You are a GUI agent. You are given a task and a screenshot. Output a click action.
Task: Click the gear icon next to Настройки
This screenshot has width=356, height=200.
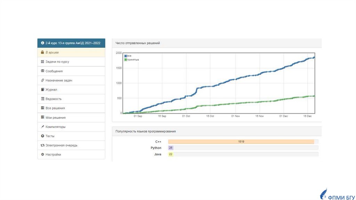42,154
